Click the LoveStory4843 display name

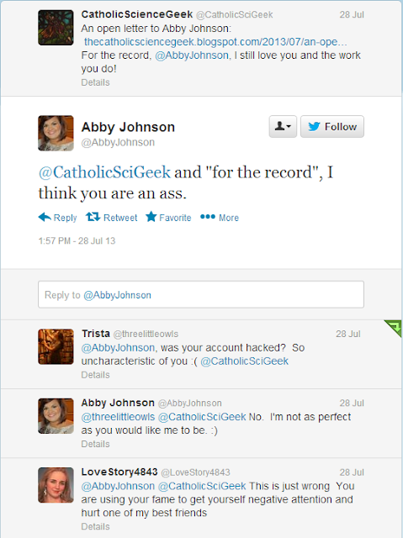pos(119,472)
